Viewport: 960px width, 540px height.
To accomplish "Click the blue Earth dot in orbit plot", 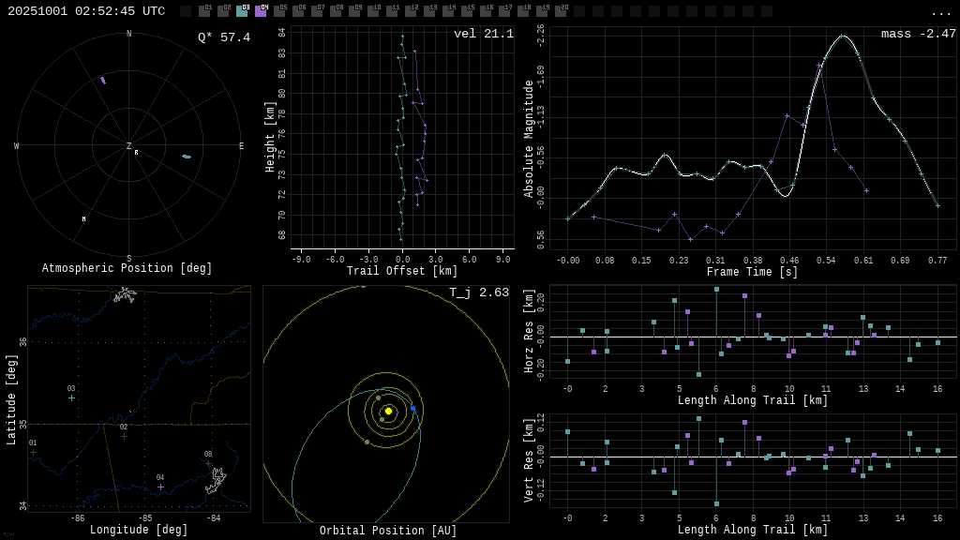I will click(412, 408).
